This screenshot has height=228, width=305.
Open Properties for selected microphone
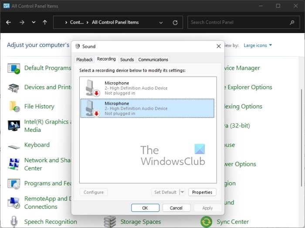[202, 192]
